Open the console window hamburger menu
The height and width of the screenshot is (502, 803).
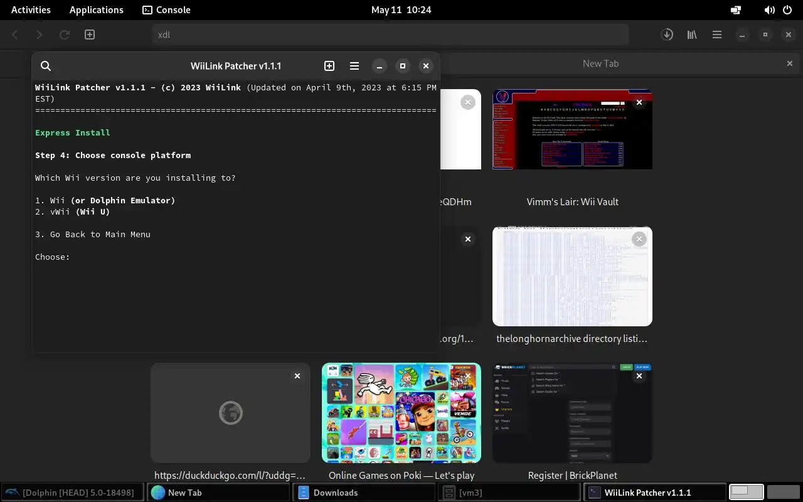click(x=354, y=66)
